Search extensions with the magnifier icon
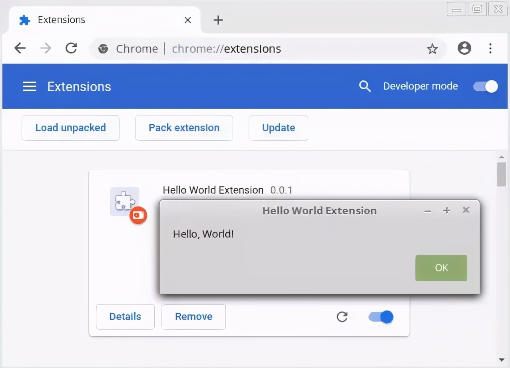The height and width of the screenshot is (368, 510). pos(365,86)
